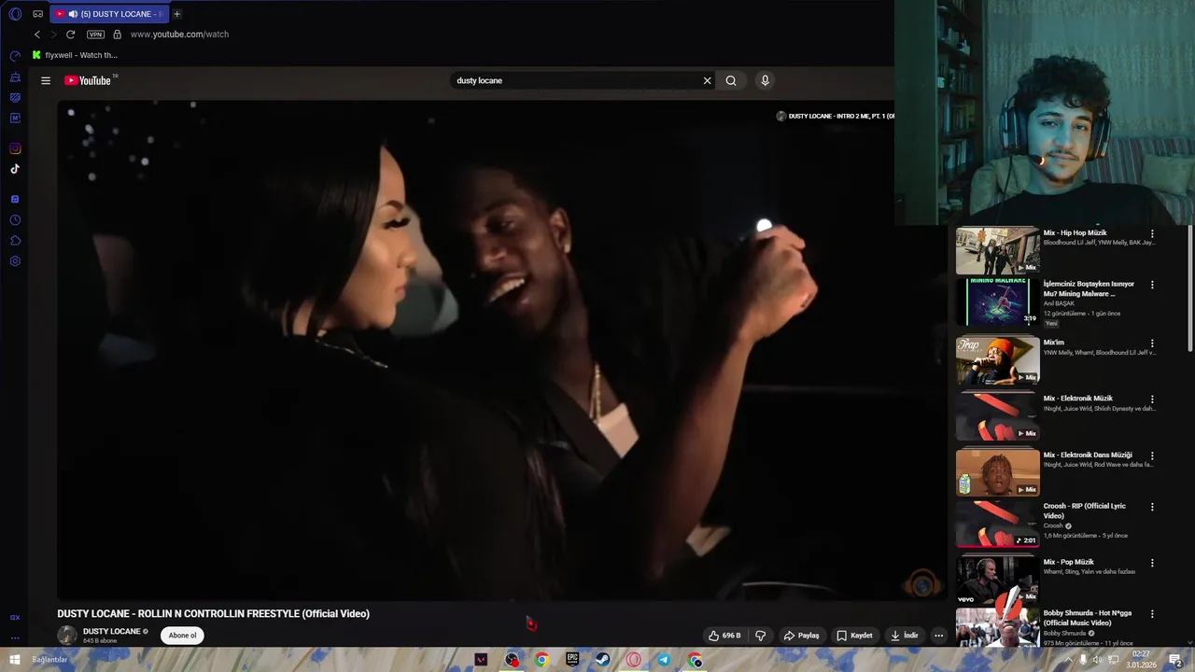This screenshot has width=1195, height=672.
Task: Open Google Chrome from the taskbar
Action: [x=541, y=660]
